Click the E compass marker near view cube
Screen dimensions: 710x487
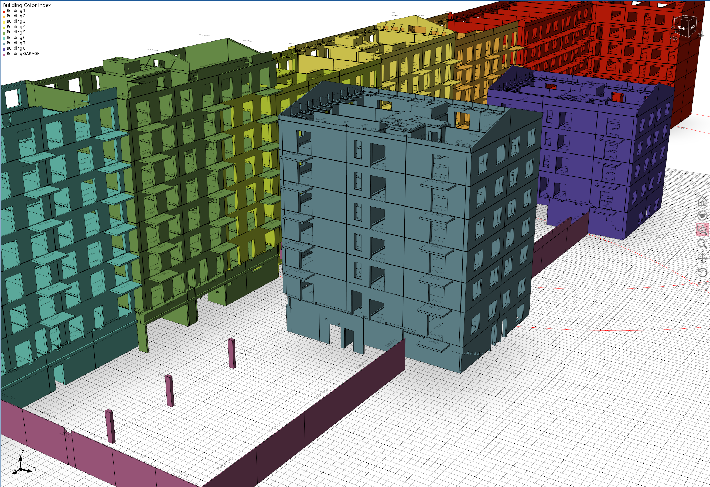click(x=674, y=38)
